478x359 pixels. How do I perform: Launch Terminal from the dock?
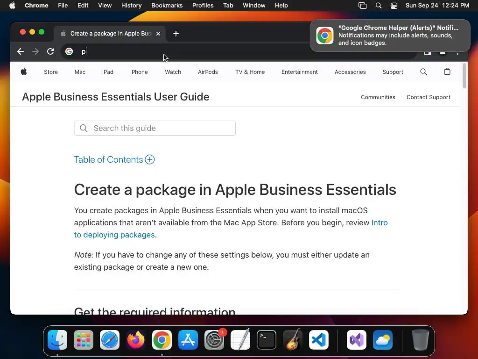(267, 340)
